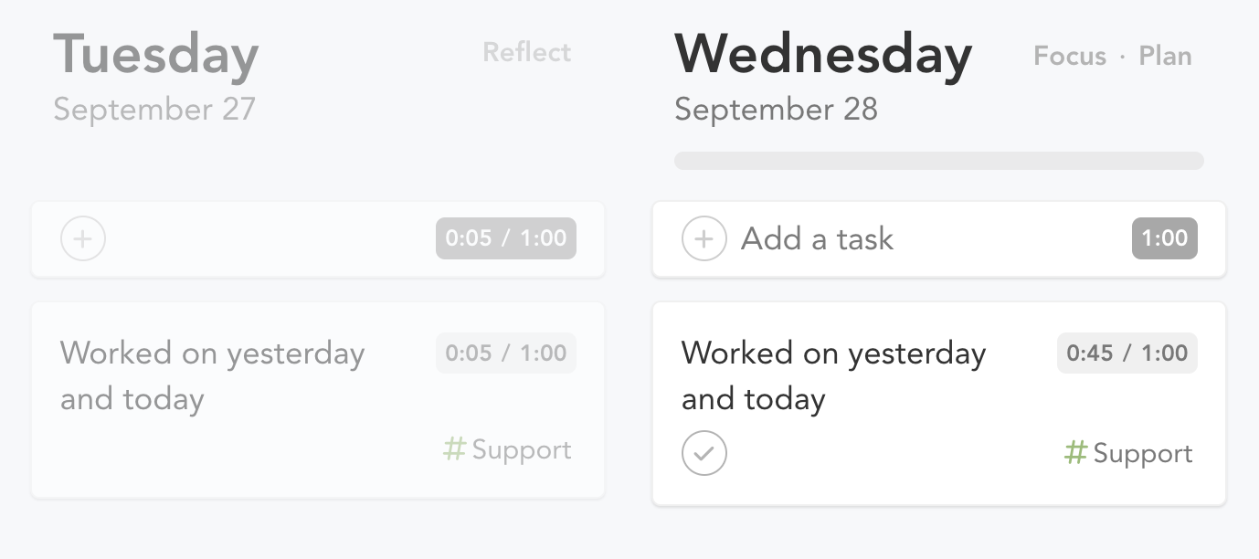Click the green hash icon on Tuesday's Support tag
The height and width of the screenshot is (559, 1259).
click(454, 449)
